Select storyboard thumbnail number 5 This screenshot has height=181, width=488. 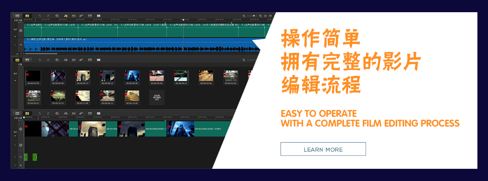pos(132,76)
